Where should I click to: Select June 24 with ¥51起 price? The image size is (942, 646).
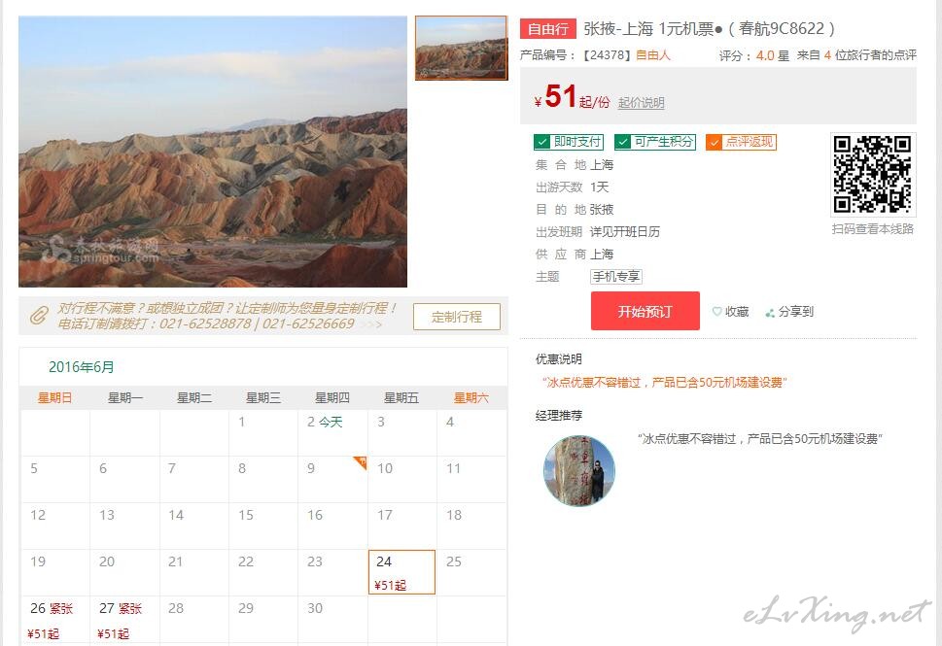click(401, 572)
